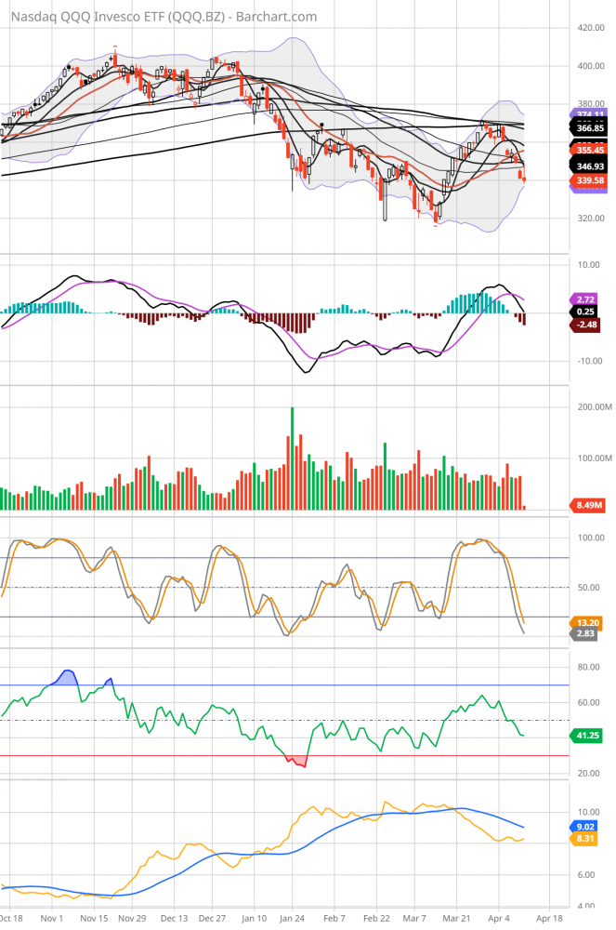The width and height of the screenshot is (616, 930).
Task: Select the red 355.45 price label
Action: click(x=586, y=149)
